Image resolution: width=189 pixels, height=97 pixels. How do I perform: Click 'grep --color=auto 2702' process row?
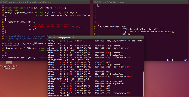pos(90,93)
